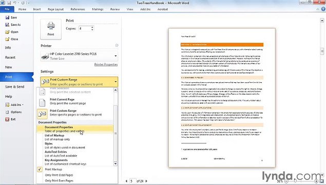Click the Print Current Page icon
Screen dimensions: 326x185
(x=42, y=102)
